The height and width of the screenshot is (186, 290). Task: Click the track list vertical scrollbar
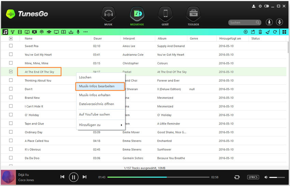[288, 47]
